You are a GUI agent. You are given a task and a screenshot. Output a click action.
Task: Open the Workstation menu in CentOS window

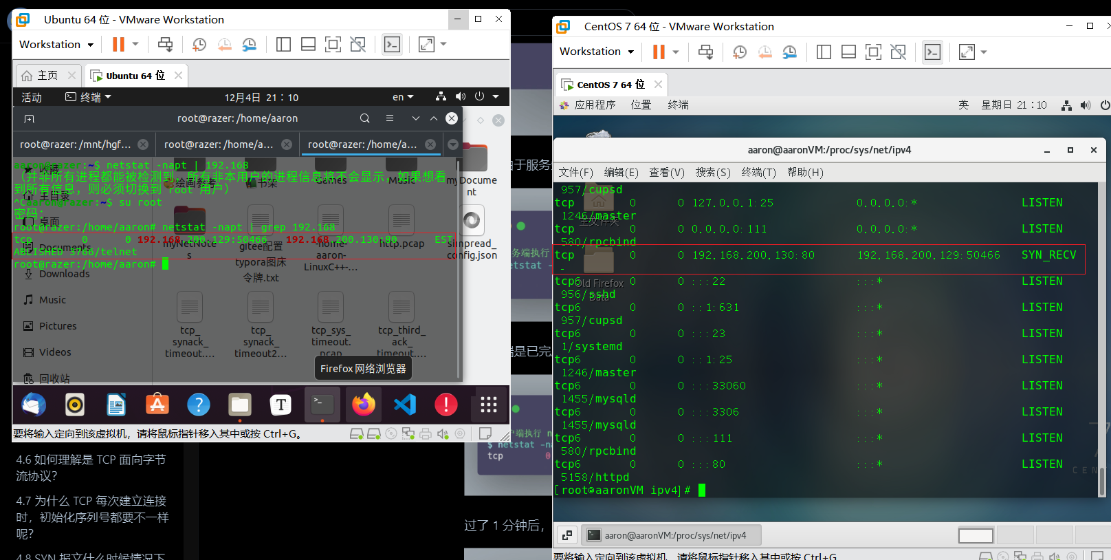point(597,52)
